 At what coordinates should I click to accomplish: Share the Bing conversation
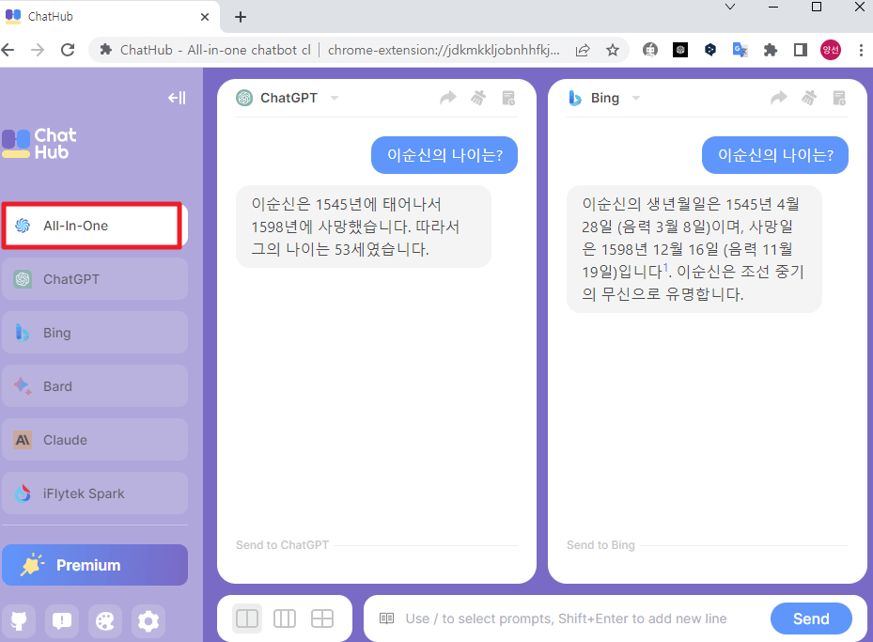tap(779, 98)
